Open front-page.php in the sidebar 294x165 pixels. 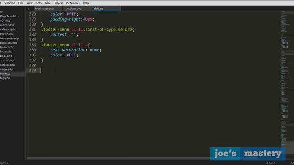pos(9,38)
